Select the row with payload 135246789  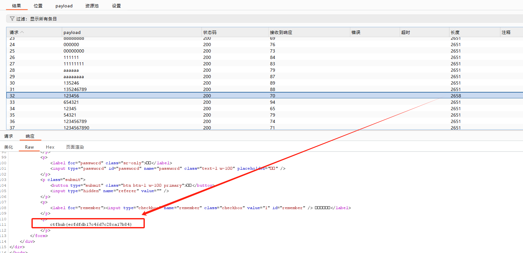[265, 89]
